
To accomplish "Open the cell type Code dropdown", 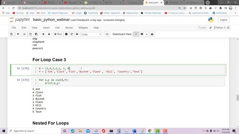I will point(91,34).
